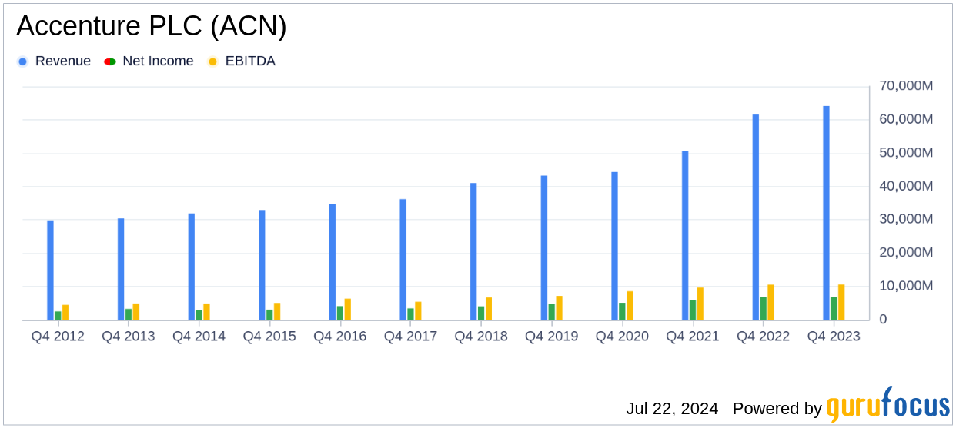The image size is (956, 428).
Task: Click the 10,000M y-axis value
Action: pyautogui.click(x=906, y=286)
